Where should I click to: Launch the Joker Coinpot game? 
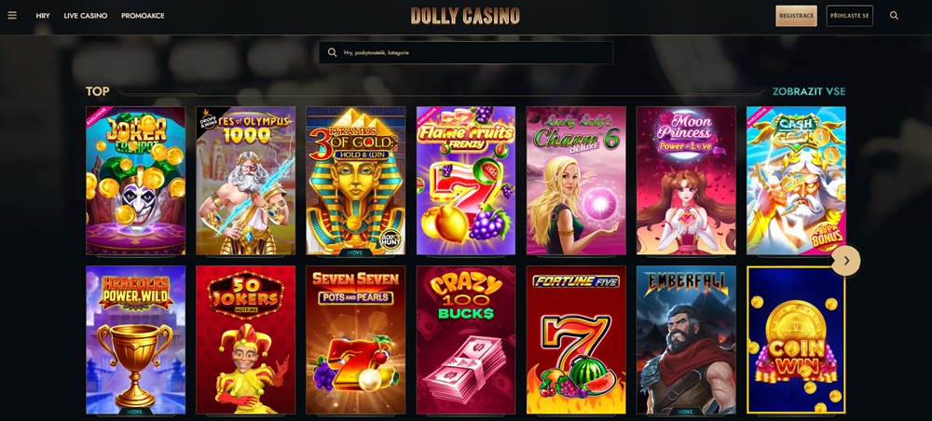pos(135,181)
